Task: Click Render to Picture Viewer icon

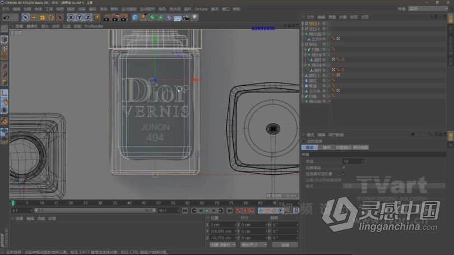Action: [115, 18]
